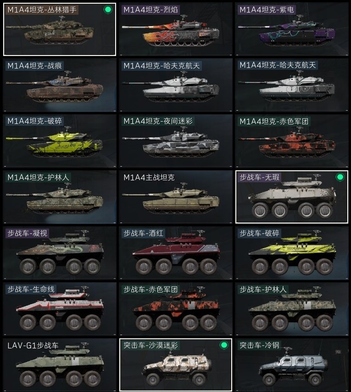351x392 pixels.
Task: Choose the white M1A4坦克-哈夫克航天 middle-column skin
Action: 176,85
